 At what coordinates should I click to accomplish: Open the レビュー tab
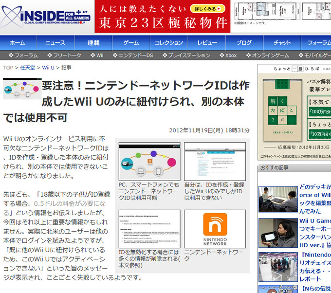207,43
